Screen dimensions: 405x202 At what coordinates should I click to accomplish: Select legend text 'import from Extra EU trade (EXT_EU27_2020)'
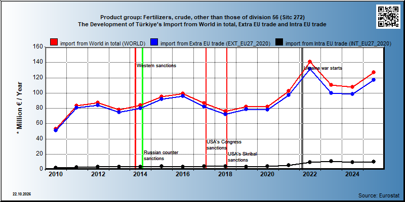(216, 43)
